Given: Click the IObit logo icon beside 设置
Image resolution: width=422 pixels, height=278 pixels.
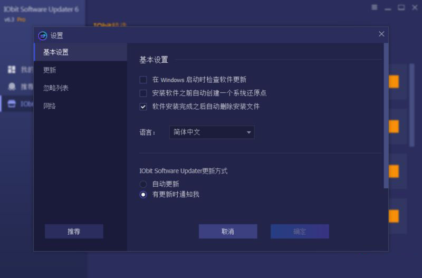Looking at the screenshot, I should [x=43, y=35].
